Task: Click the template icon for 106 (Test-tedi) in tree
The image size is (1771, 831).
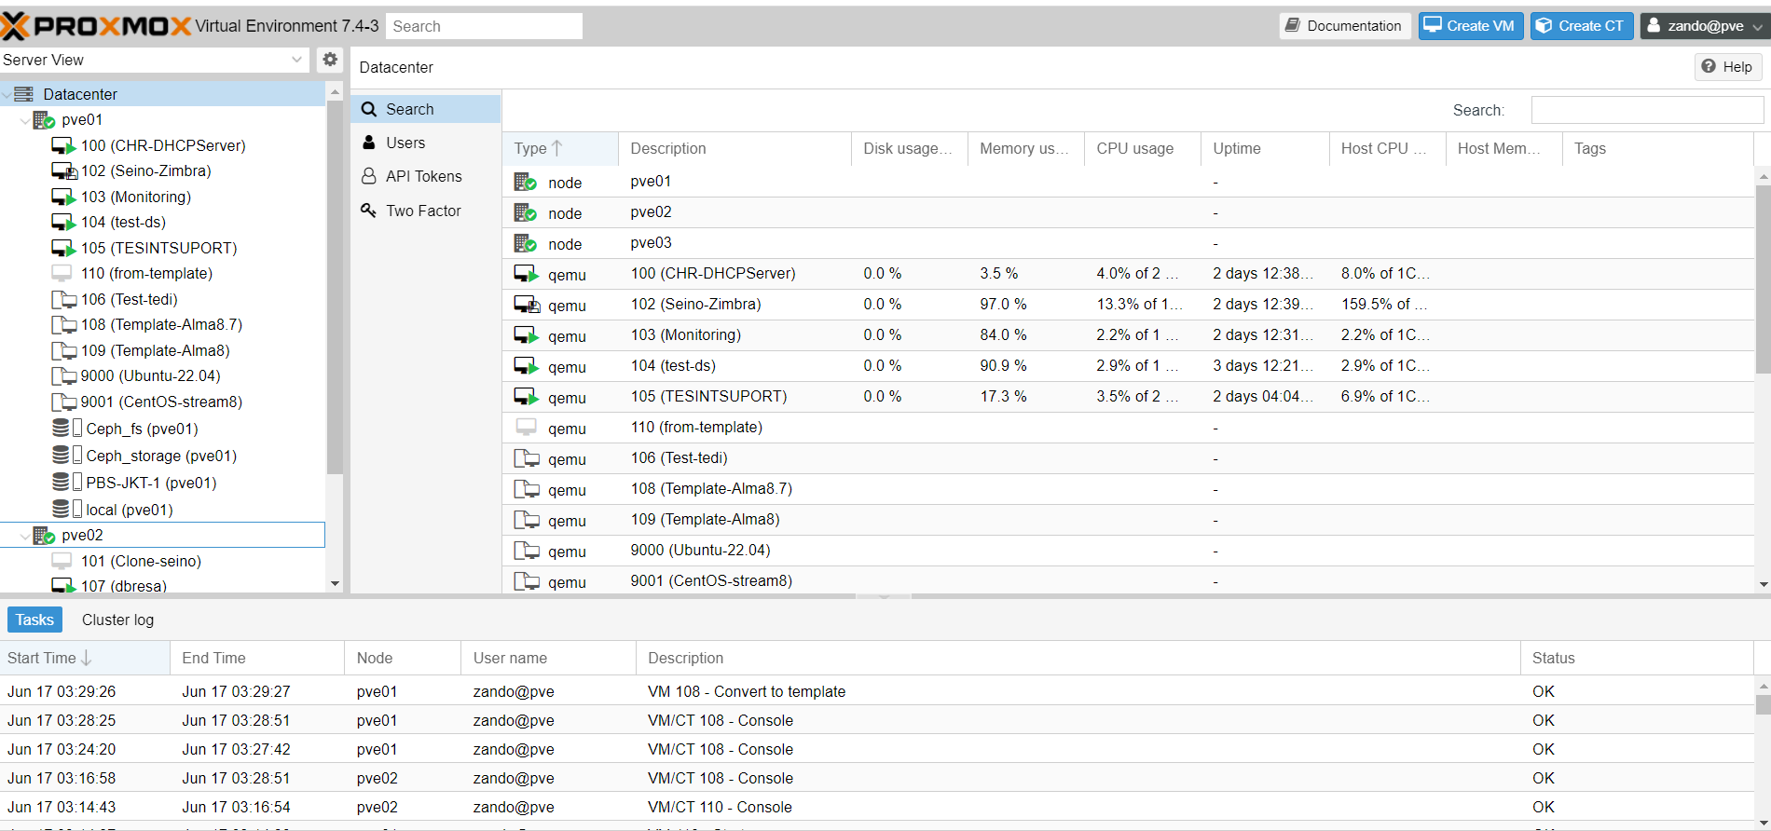Action: [63, 300]
